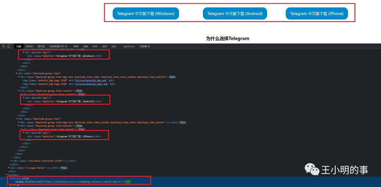Toggle flex badge on download_item_iphone row
Viewport: 381px width, 187px height.
tap(182, 122)
